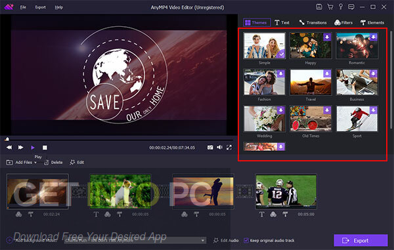Viewport: 394px width, 250px height.
Task: Click the rewind playback button
Action: click(9, 148)
